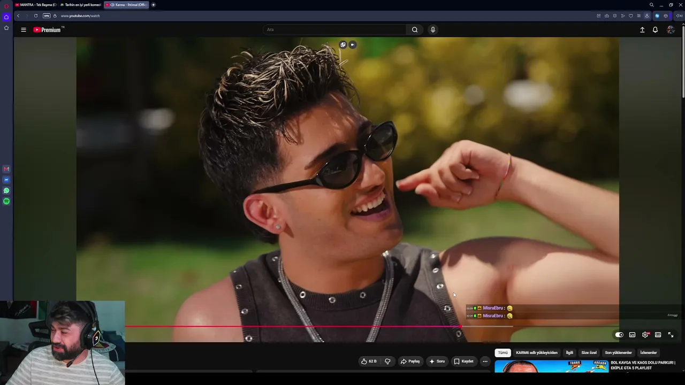Click the Soru button
Image resolution: width=685 pixels, height=385 pixels.
[437, 361]
